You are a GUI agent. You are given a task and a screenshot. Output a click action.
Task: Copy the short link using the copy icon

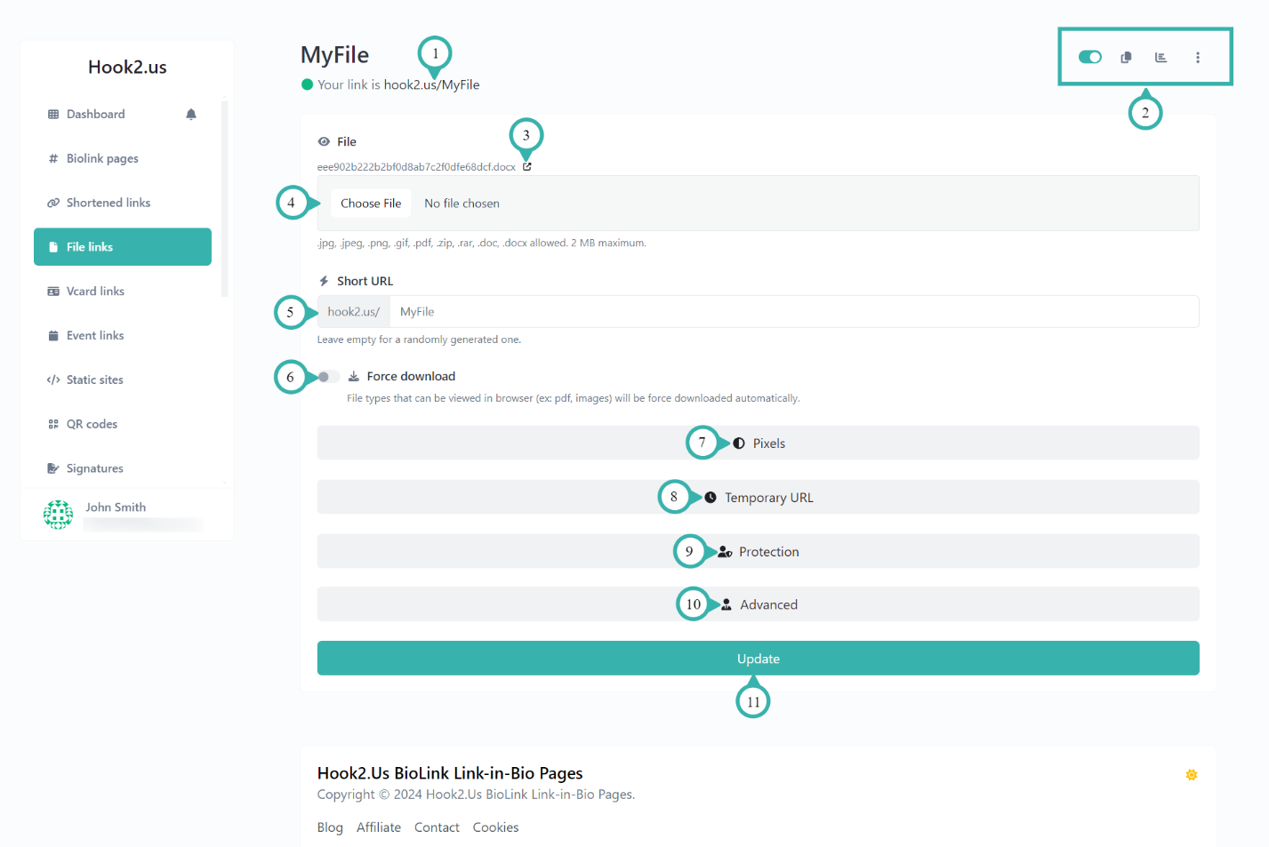[1125, 57]
